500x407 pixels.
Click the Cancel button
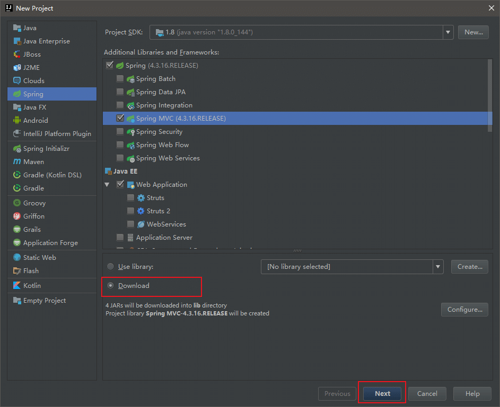pyautogui.click(x=427, y=394)
